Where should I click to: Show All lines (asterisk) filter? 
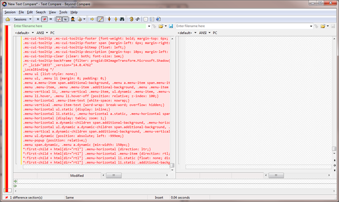click(x=38, y=19)
